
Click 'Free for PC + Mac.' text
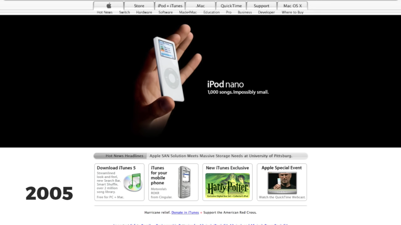tap(110, 197)
